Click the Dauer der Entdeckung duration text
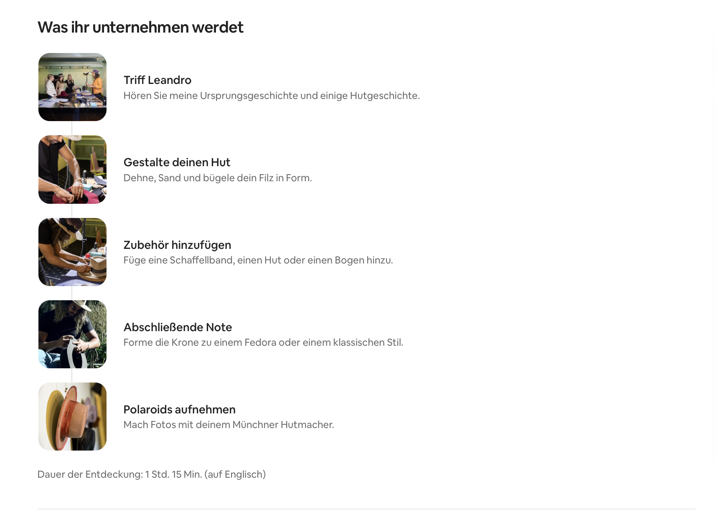 click(152, 474)
